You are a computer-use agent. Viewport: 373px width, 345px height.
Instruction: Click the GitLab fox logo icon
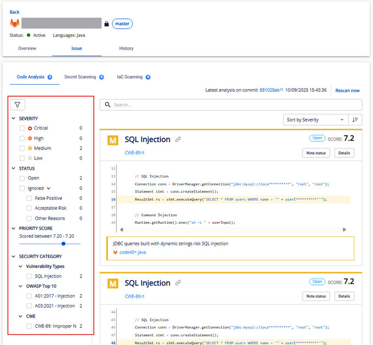(x=14, y=23)
